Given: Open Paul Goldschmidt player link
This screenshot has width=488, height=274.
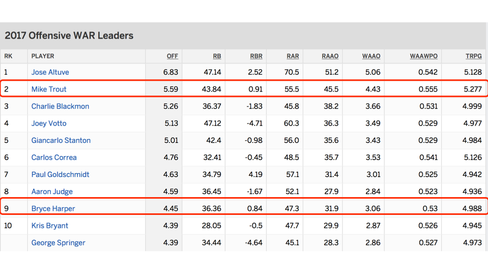Looking at the screenshot, I should click(60, 174).
